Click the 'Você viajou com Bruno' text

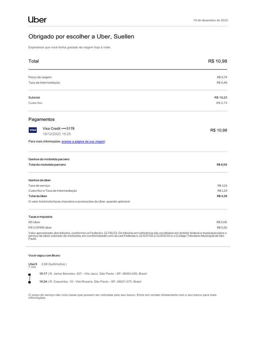coord(44,255)
